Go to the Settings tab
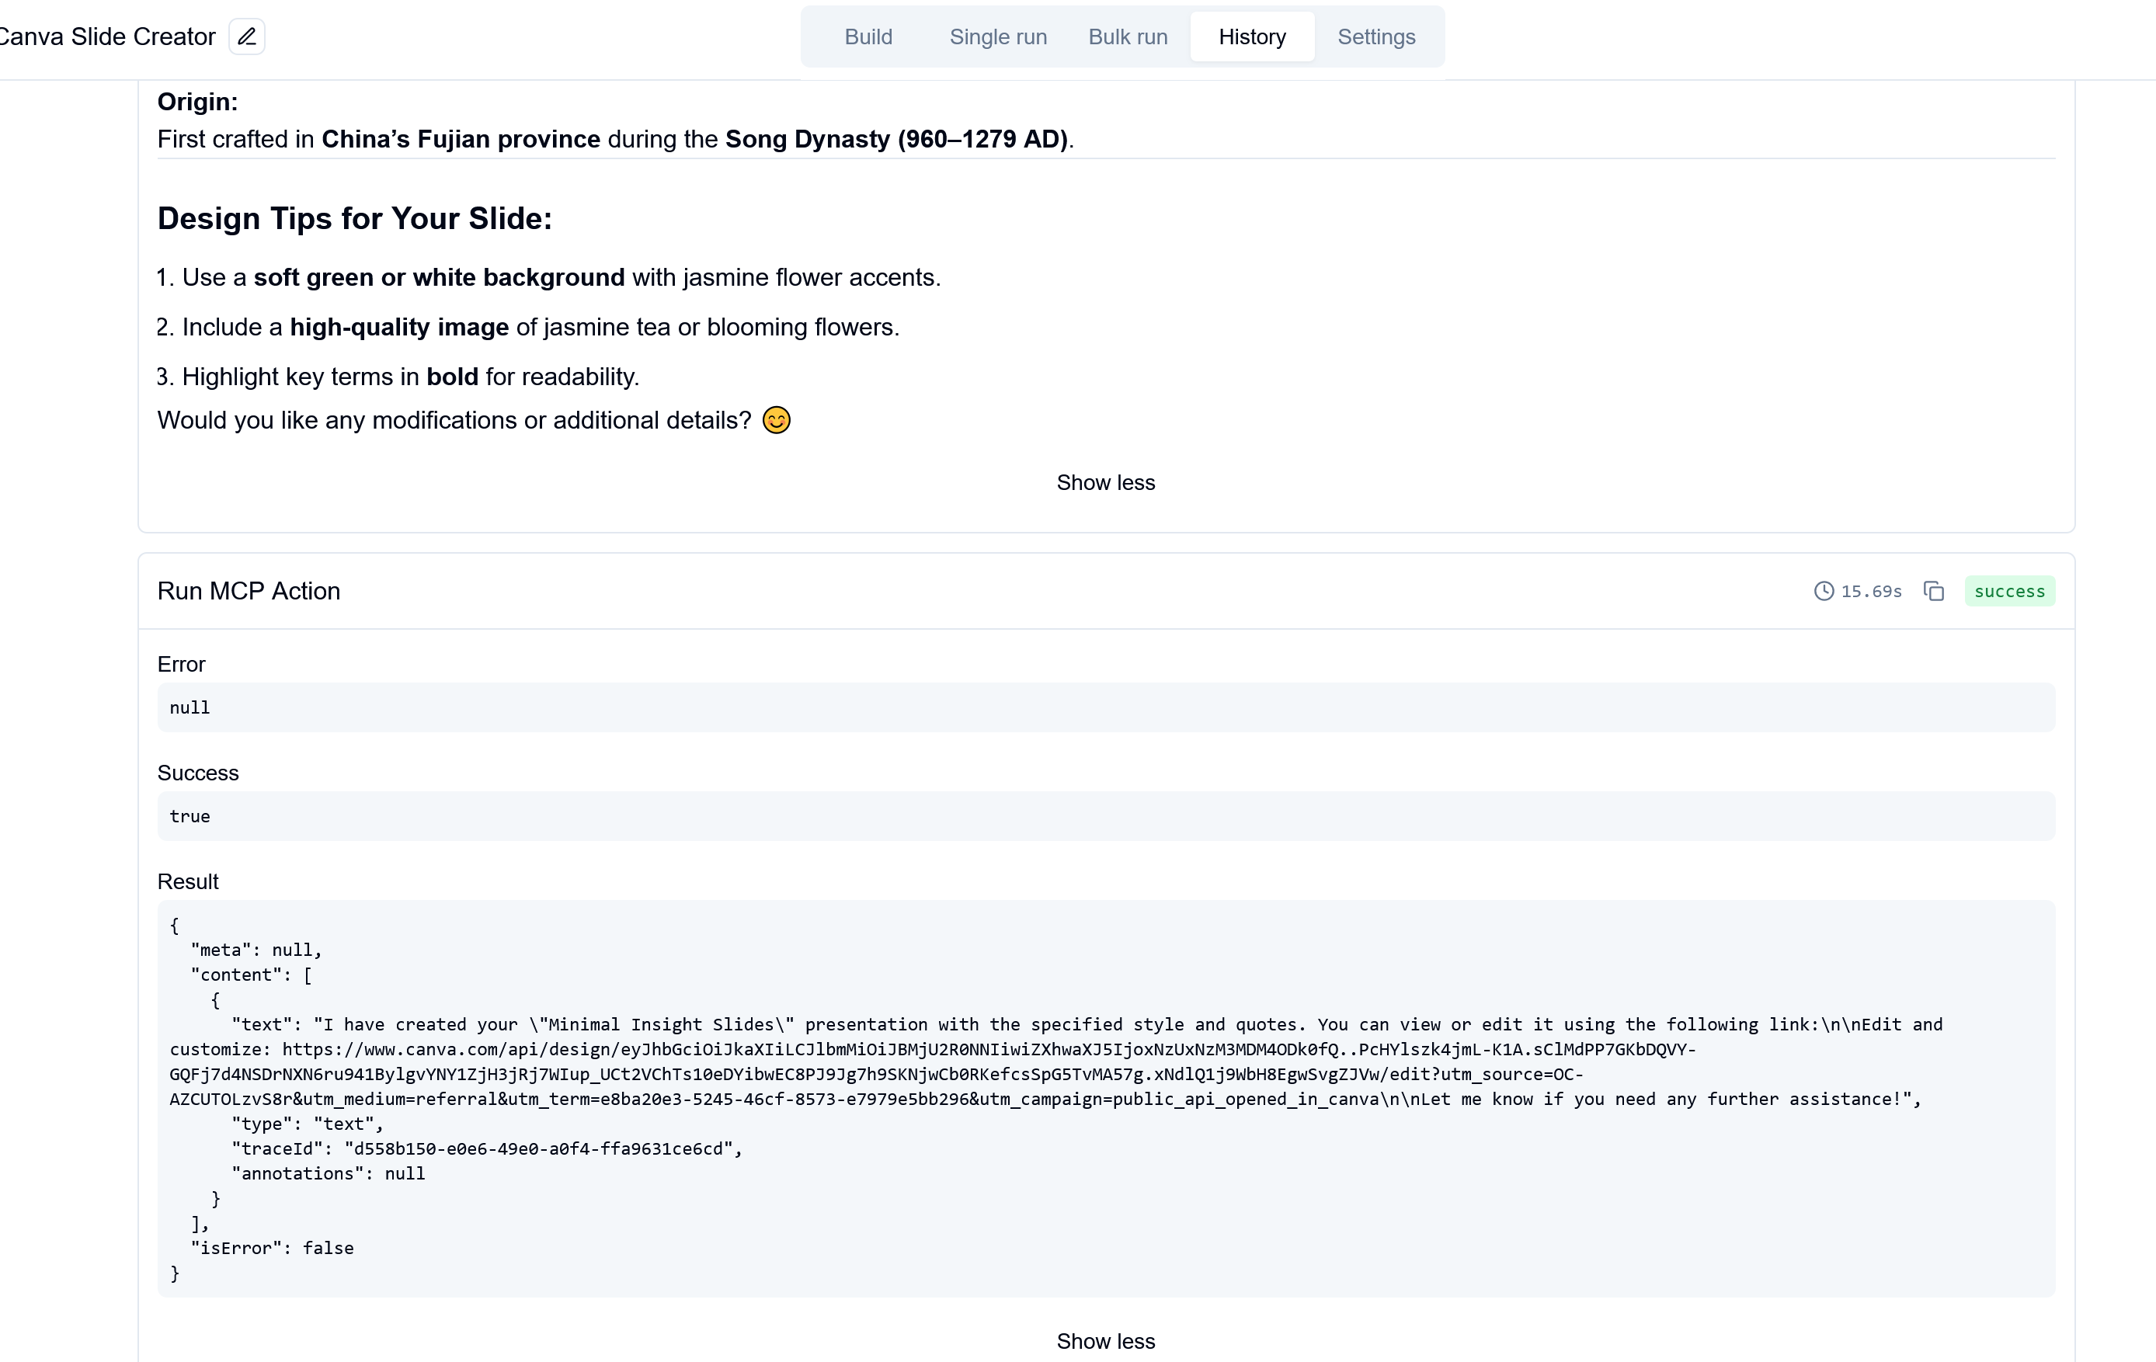The height and width of the screenshot is (1362, 2156). click(1376, 36)
